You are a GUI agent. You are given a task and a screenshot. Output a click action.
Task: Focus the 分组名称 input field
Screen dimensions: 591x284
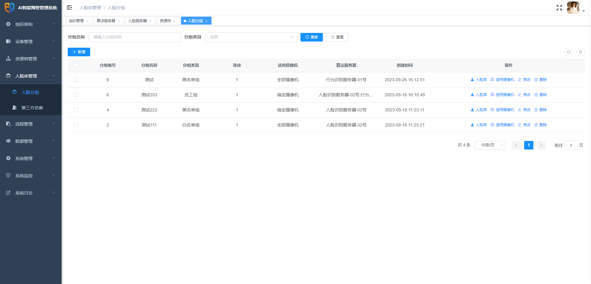pos(135,37)
